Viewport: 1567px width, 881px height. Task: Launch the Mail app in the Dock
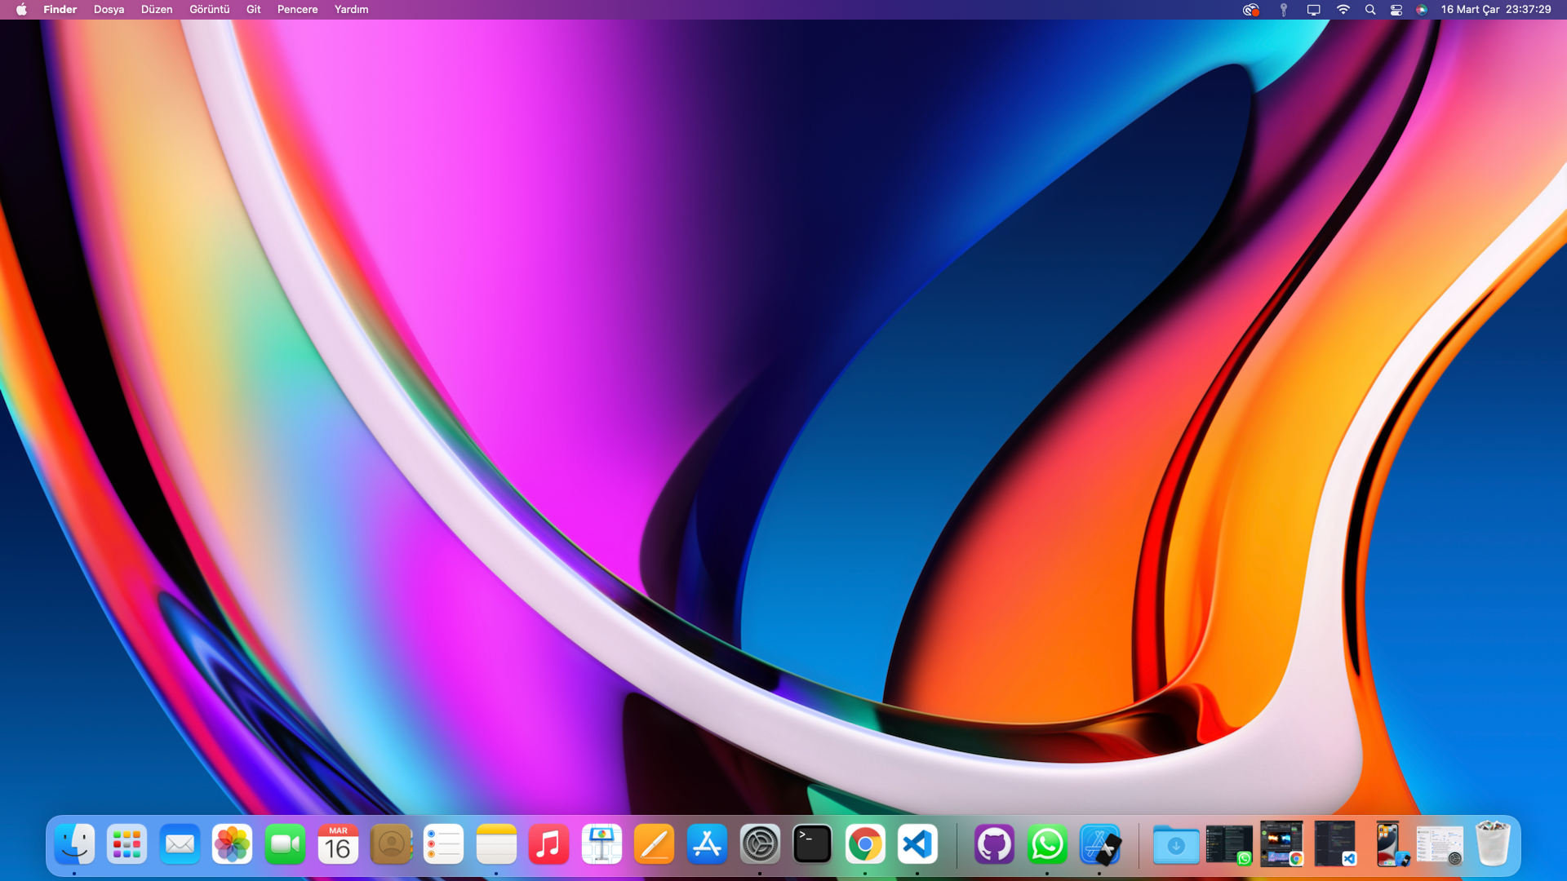(x=180, y=844)
